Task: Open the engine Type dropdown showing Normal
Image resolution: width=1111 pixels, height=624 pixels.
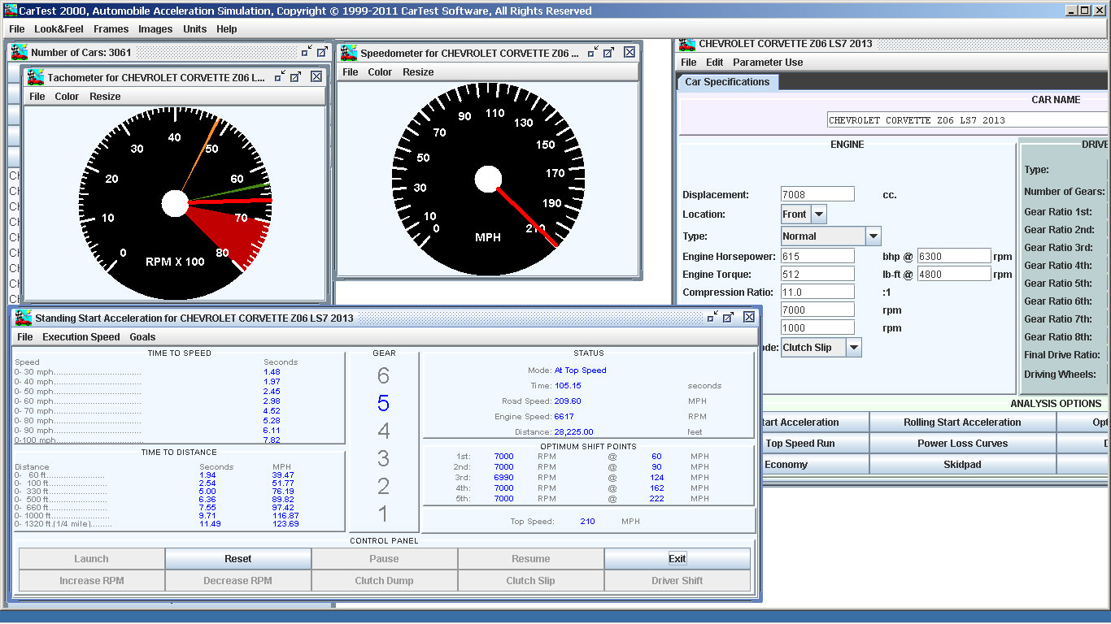Action: (x=873, y=236)
